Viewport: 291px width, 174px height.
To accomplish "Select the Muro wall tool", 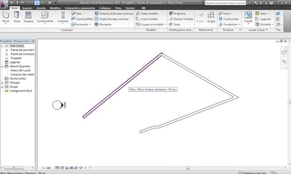I will (x=6, y=18).
